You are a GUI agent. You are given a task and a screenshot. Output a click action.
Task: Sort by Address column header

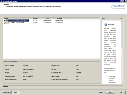tap(35, 18)
